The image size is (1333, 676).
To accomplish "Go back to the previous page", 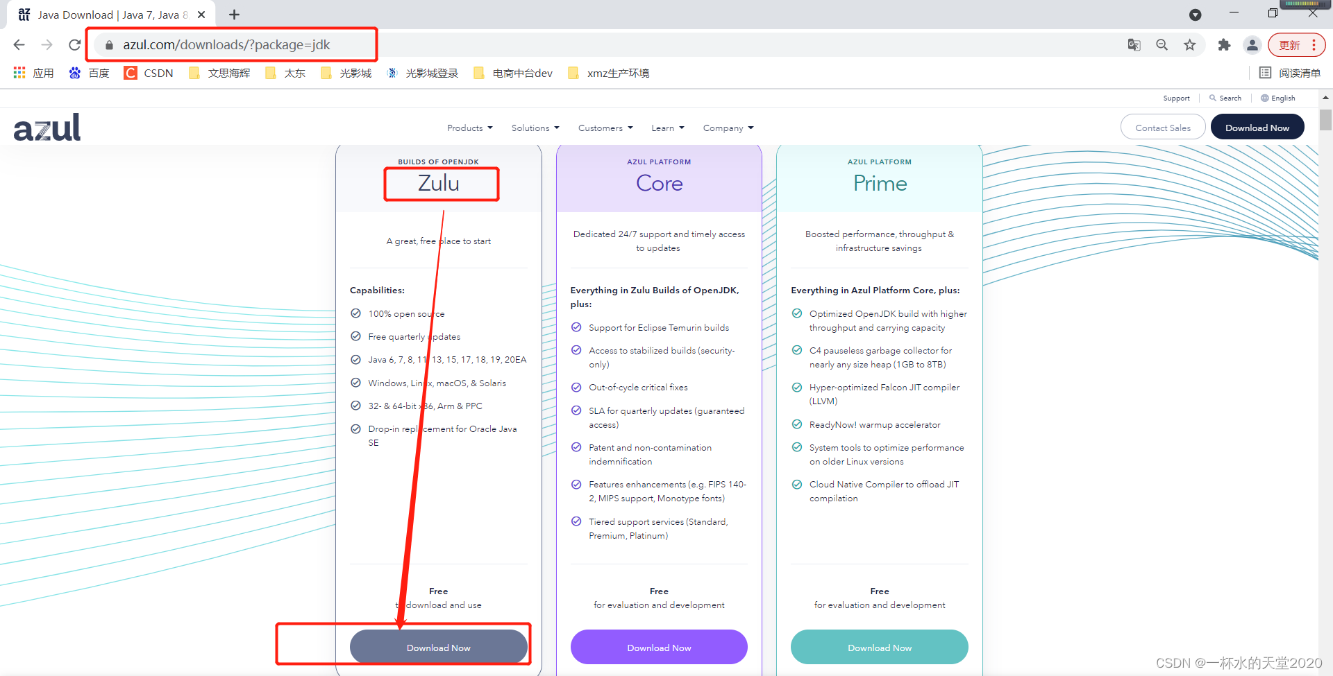I will click(19, 45).
